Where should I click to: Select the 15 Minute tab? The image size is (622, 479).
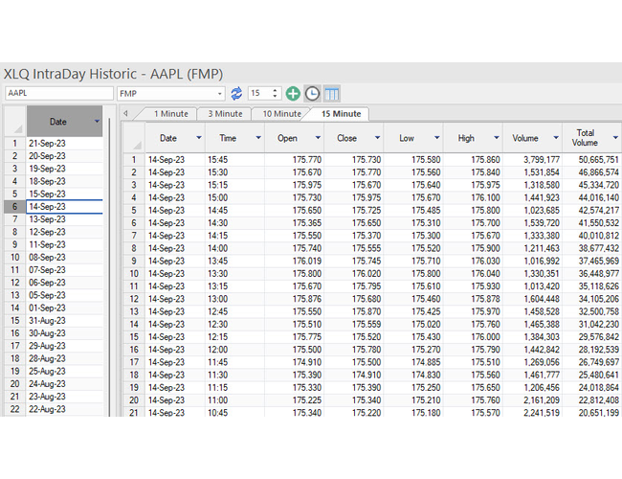tap(341, 114)
